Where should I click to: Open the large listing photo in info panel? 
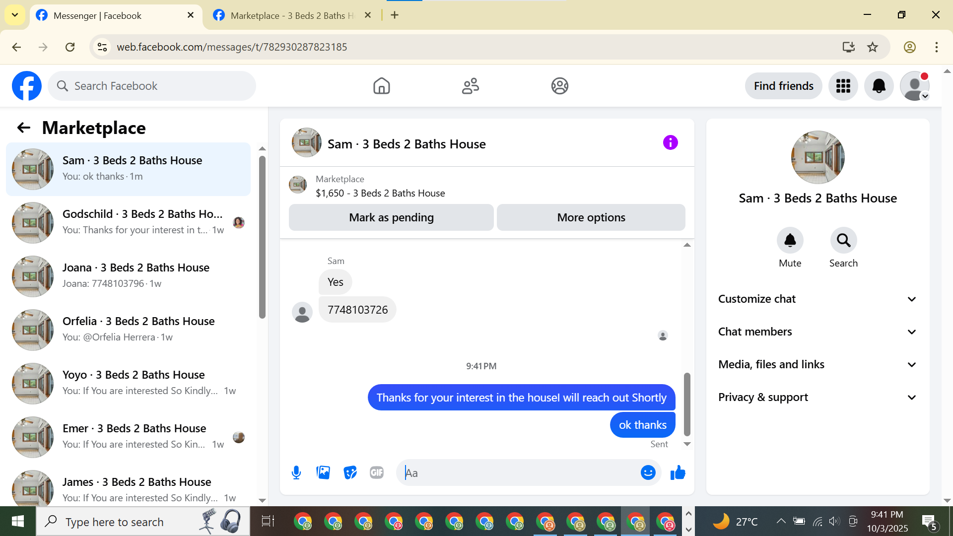[817, 157]
